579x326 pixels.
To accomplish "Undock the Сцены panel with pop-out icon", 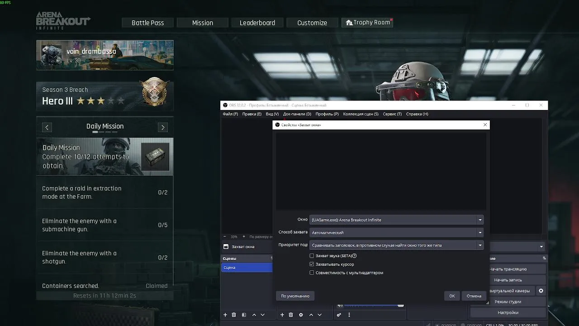I will click(x=271, y=258).
